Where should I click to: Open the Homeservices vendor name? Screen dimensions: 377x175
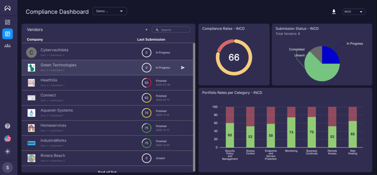[x=53, y=125]
